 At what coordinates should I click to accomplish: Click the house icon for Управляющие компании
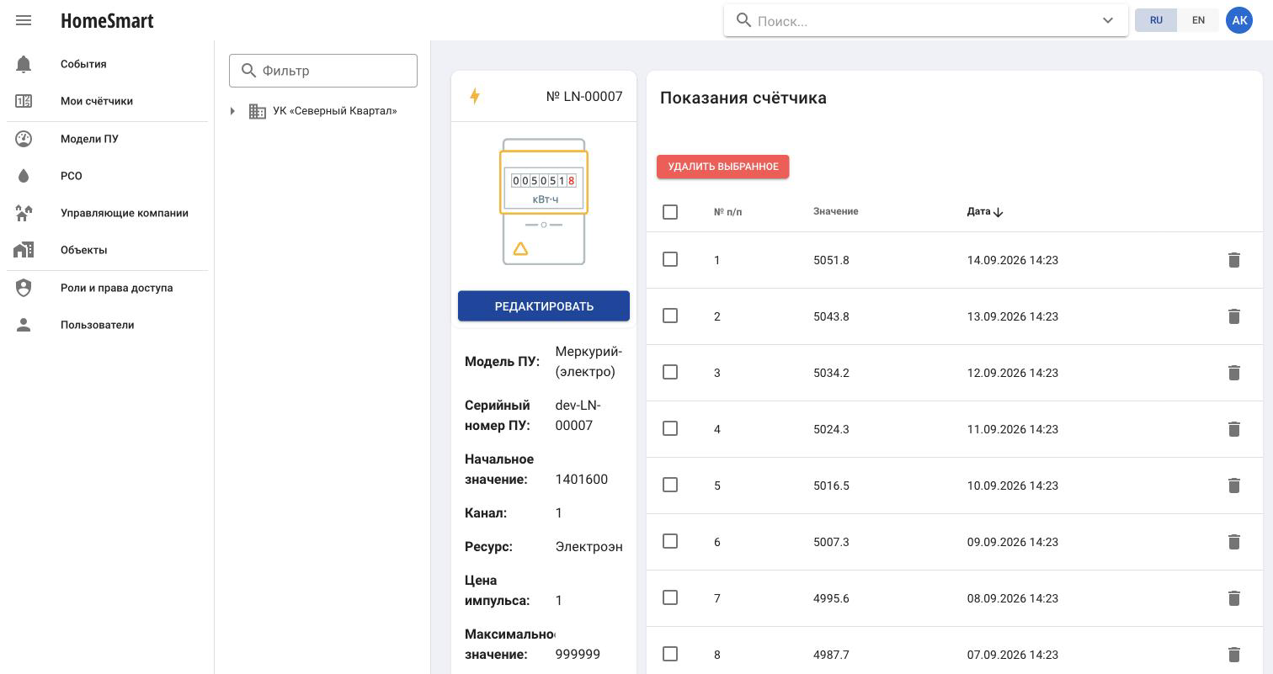pyautogui.click(x=24, y=213)
